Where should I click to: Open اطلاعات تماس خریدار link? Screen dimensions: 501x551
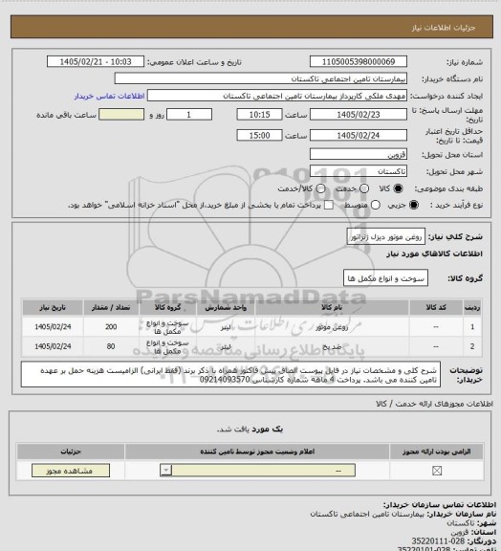click(x=109, y=96)
